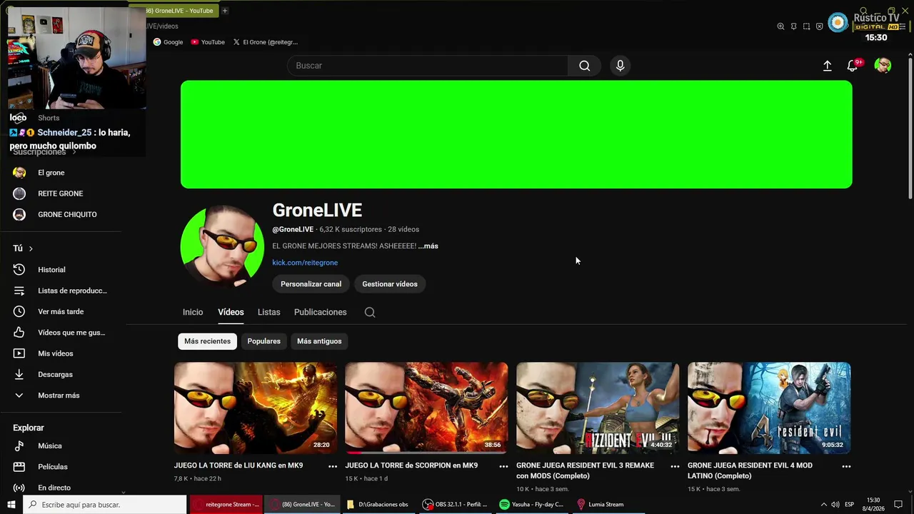
Task: Expand channel description with ...más
Action: tap(428, 246)
